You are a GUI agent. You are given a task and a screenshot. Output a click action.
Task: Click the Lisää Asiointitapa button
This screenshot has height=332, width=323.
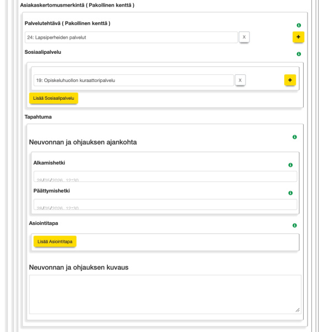coord(55,242)
